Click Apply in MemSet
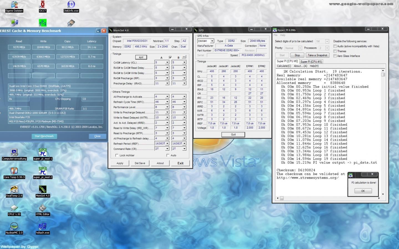 point(120,163)
